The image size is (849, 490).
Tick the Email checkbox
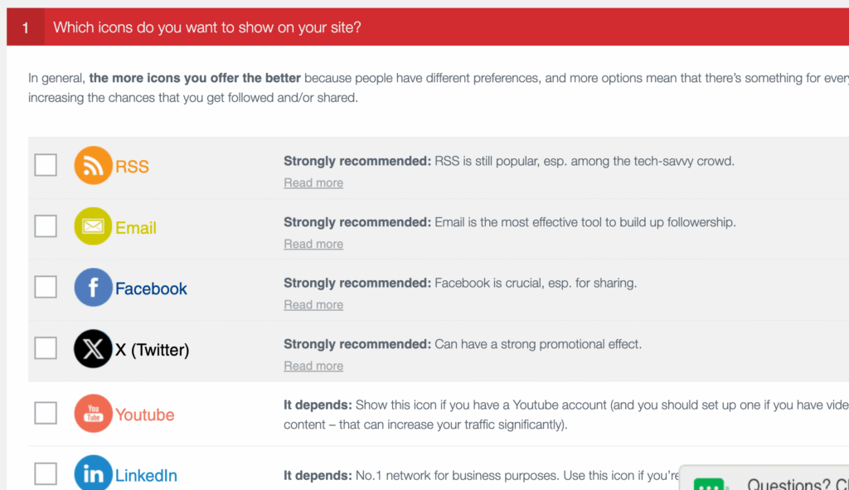(46, 226)
